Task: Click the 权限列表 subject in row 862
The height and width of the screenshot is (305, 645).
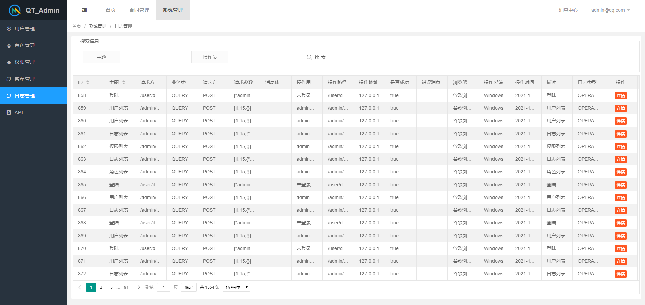Action: point(119,147)
